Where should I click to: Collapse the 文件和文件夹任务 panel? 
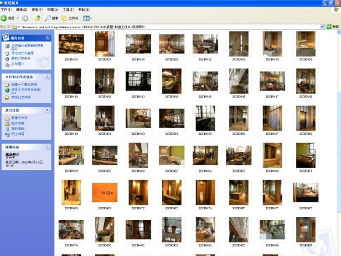(47, 77)
